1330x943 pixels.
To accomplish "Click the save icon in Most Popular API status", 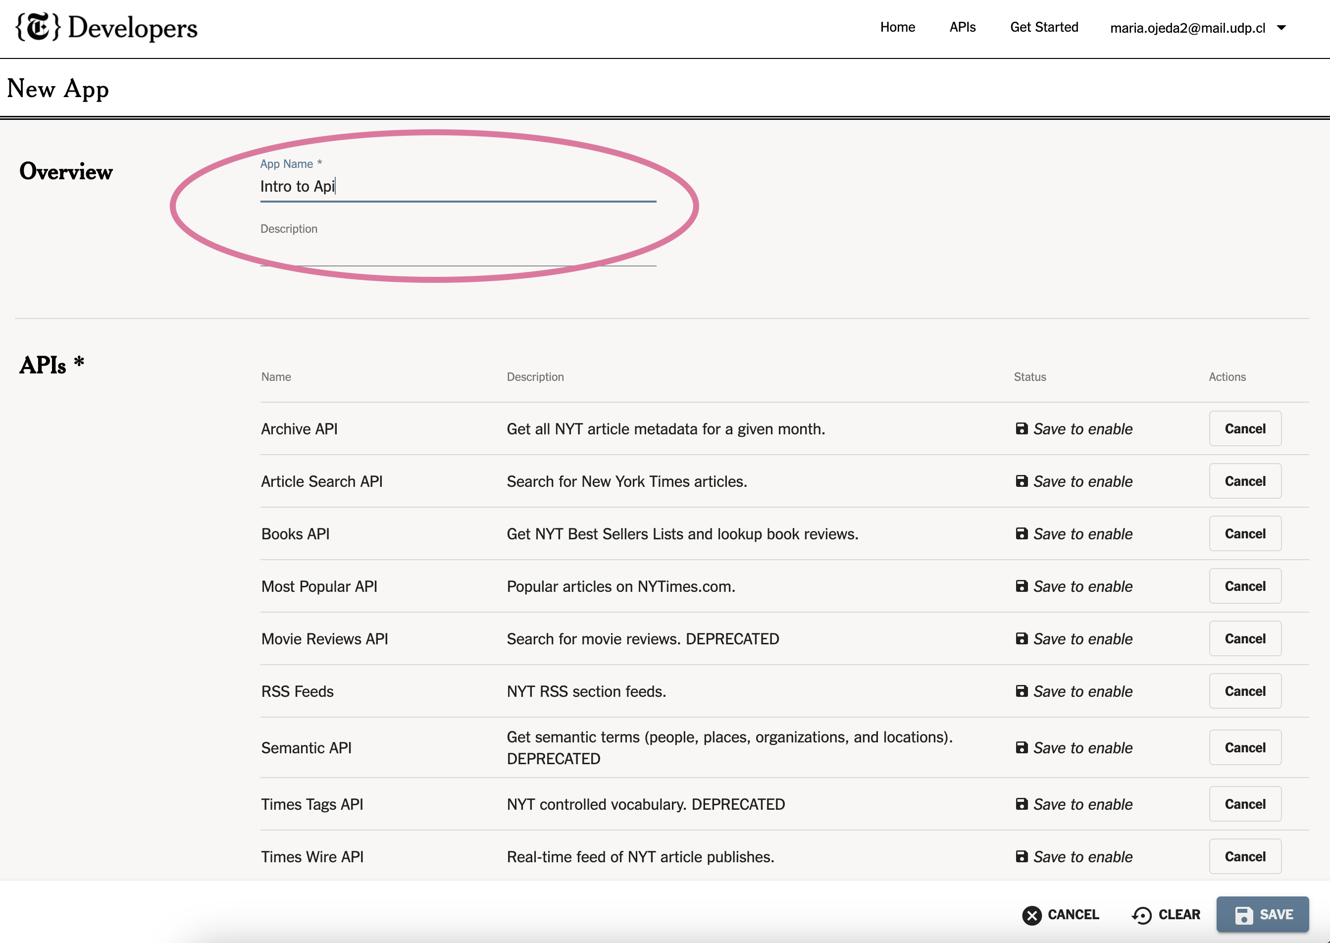I will click(x=1022, y=586).
